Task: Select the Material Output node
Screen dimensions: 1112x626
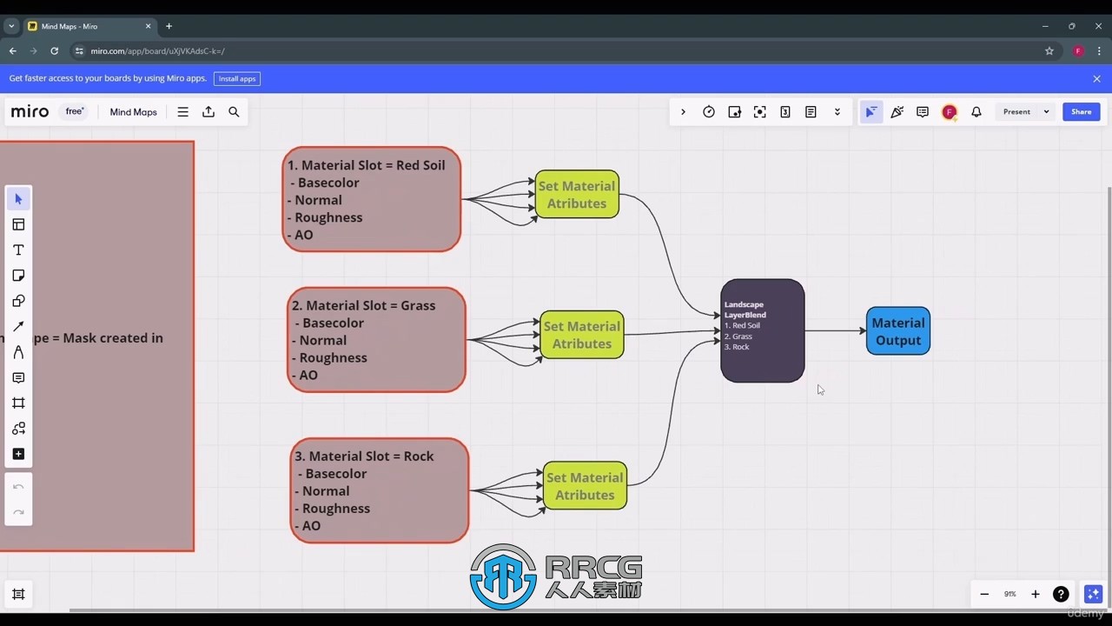Action: pos(898,331)
